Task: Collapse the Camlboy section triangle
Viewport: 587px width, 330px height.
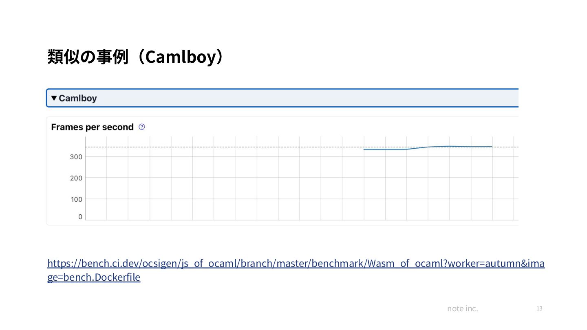Action: click(x=54, y=98)
